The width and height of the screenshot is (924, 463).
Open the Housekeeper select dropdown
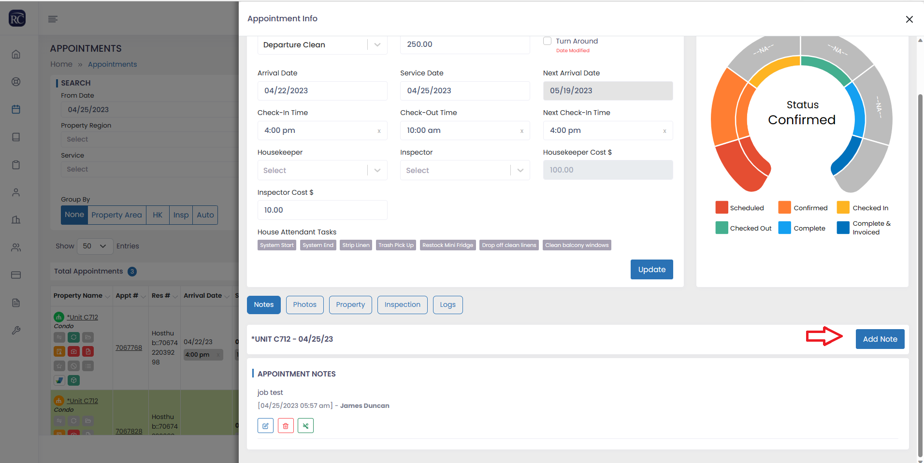(322, 170)
